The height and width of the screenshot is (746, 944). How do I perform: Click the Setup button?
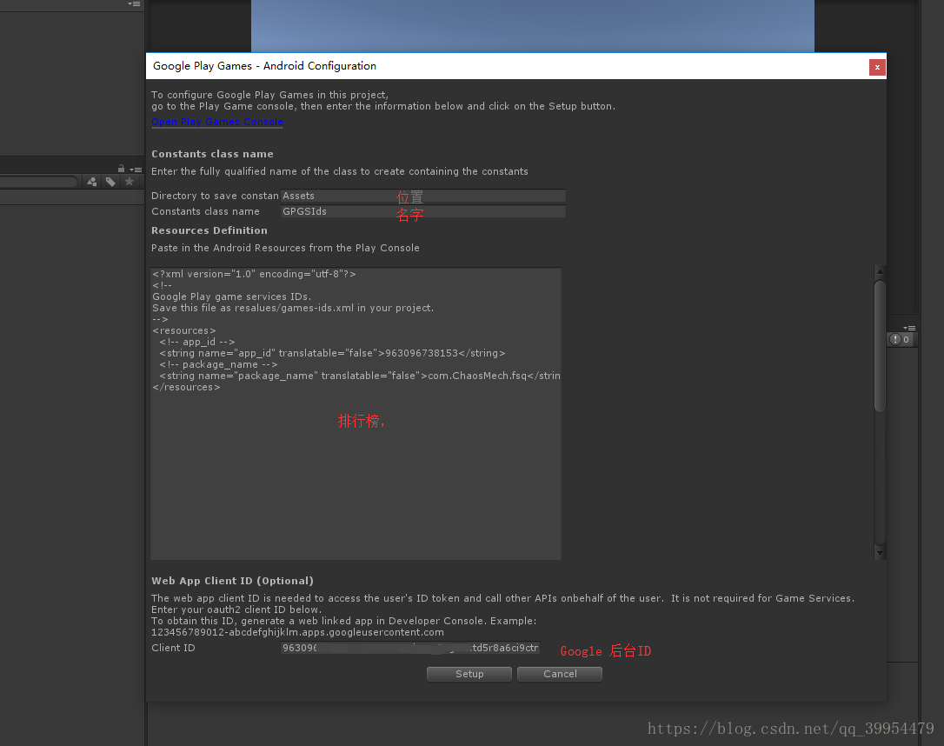click(x=469, y=674)
